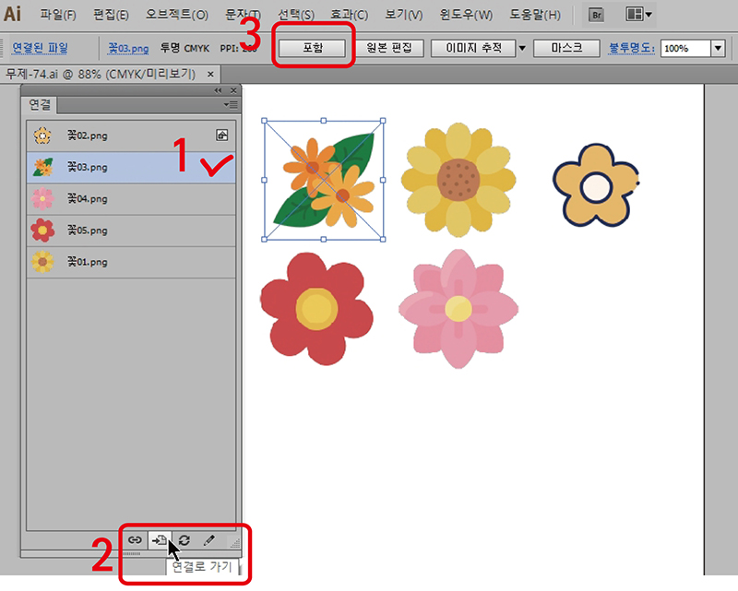
Task: Open the opacity percentage dropdown arrow
Action: click(x=718, y=48)
